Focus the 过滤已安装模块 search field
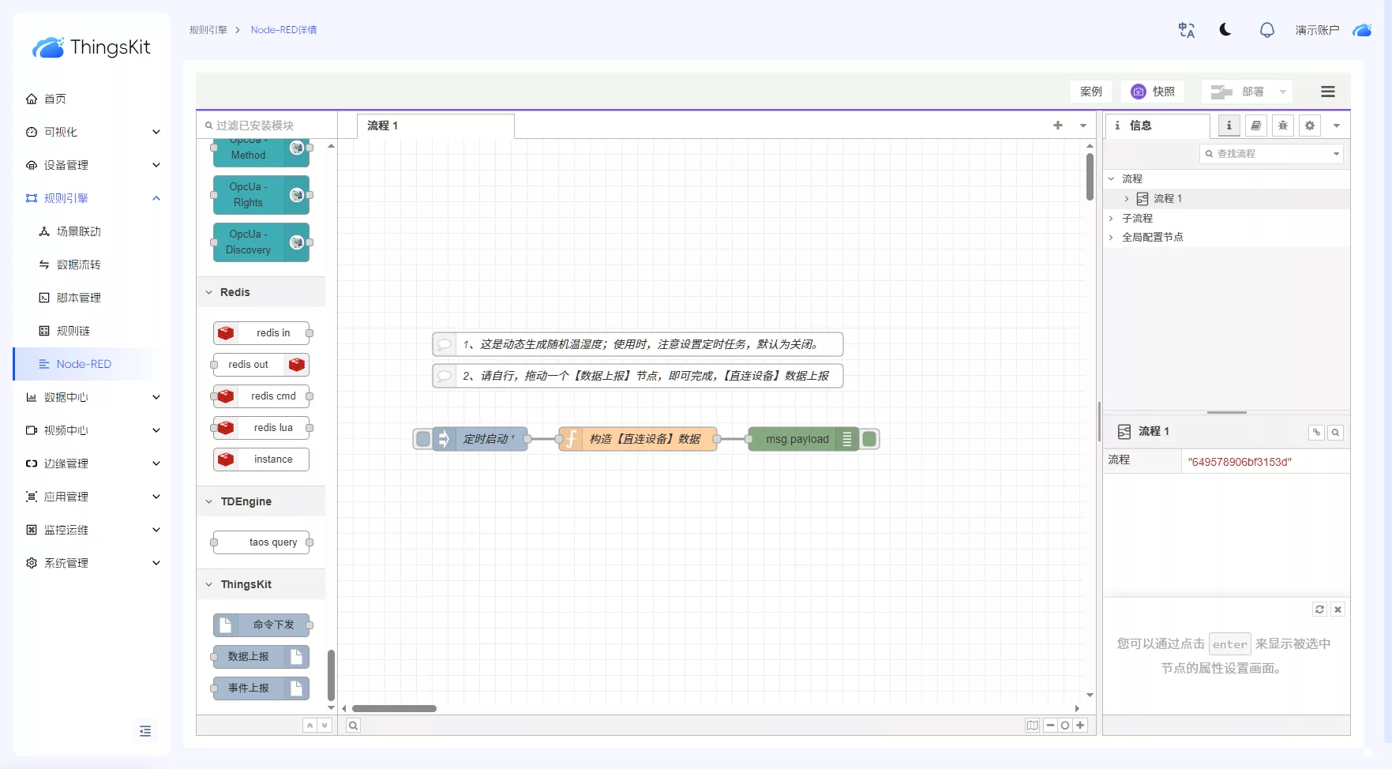The image size is (1392, 769). 267,126
